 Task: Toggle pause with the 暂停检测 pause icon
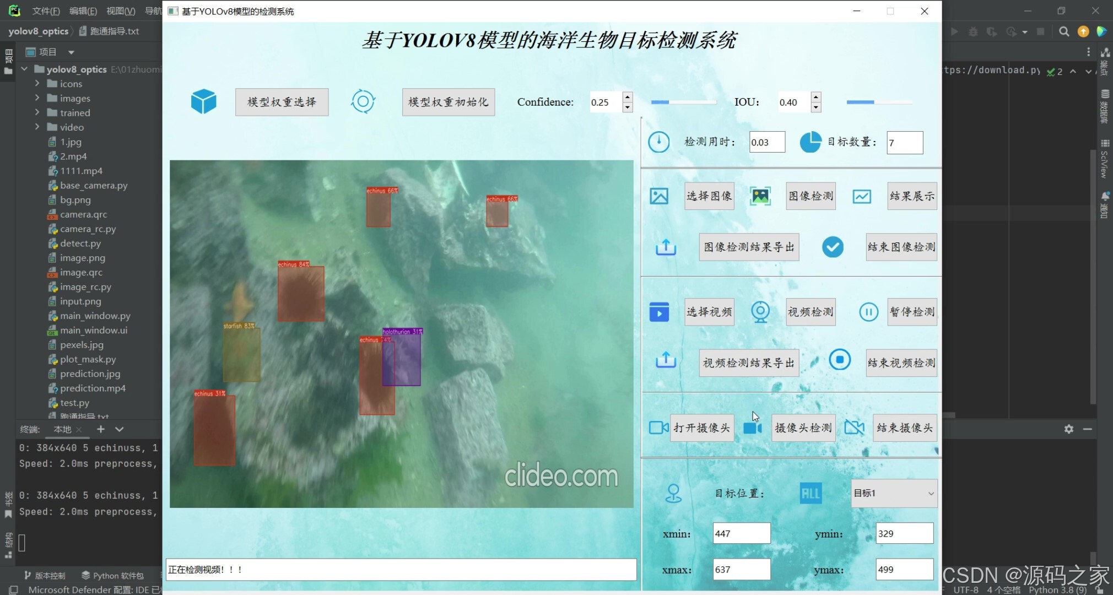point(868,311)
